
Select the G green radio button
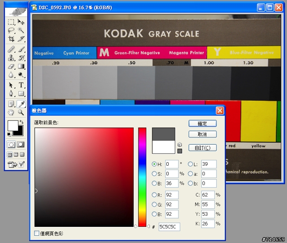[154, 204]
